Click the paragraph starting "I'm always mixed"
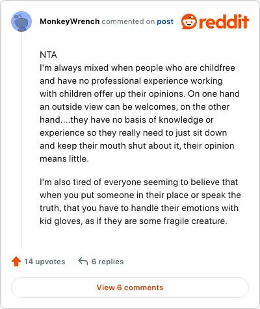260x309 pixels. tap(140, 113)
